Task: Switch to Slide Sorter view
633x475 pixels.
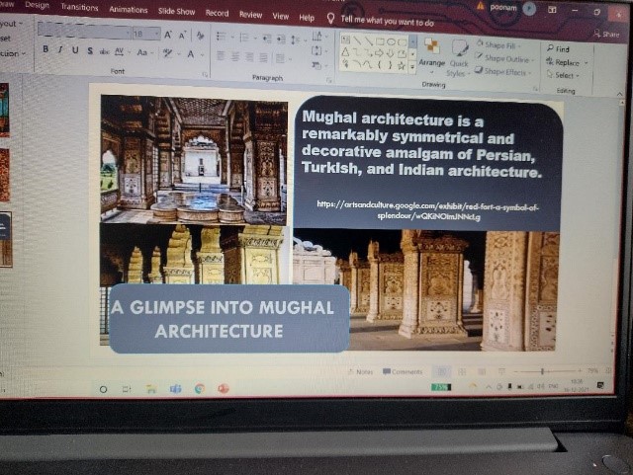Action: click(462, 371)
